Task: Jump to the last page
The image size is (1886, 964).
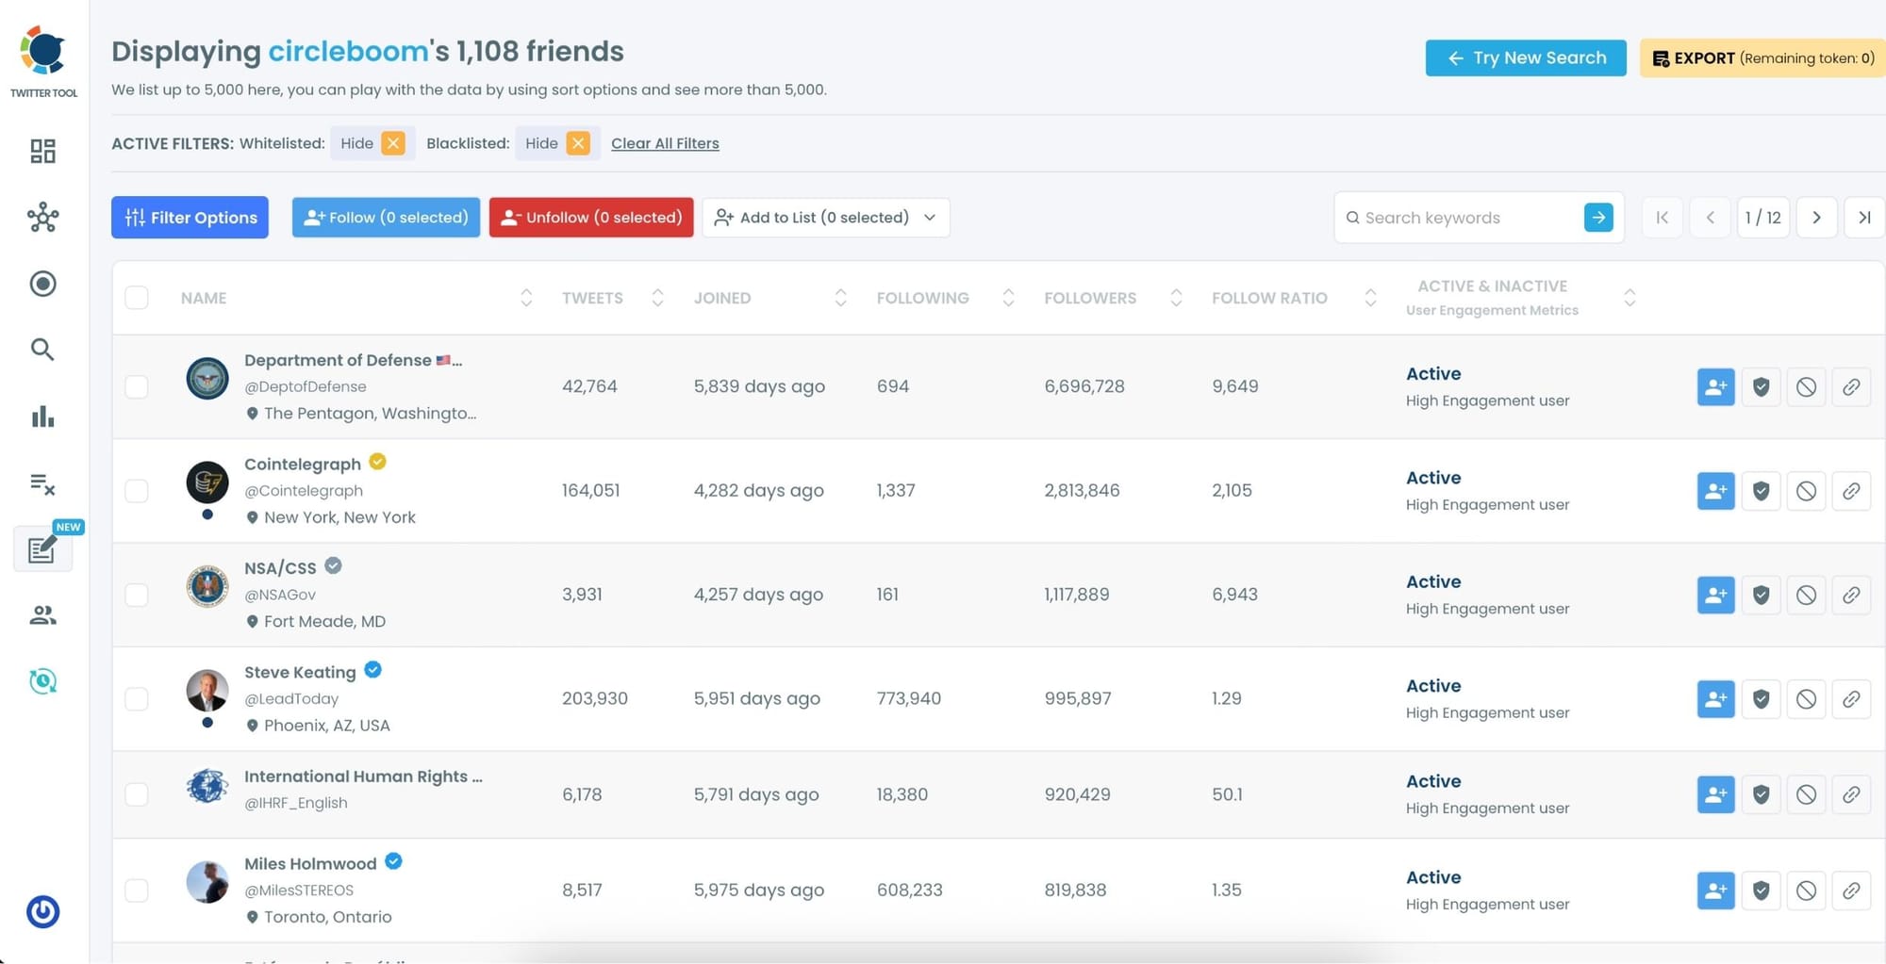Action: pyautogui.click(x=1864, y=218)
